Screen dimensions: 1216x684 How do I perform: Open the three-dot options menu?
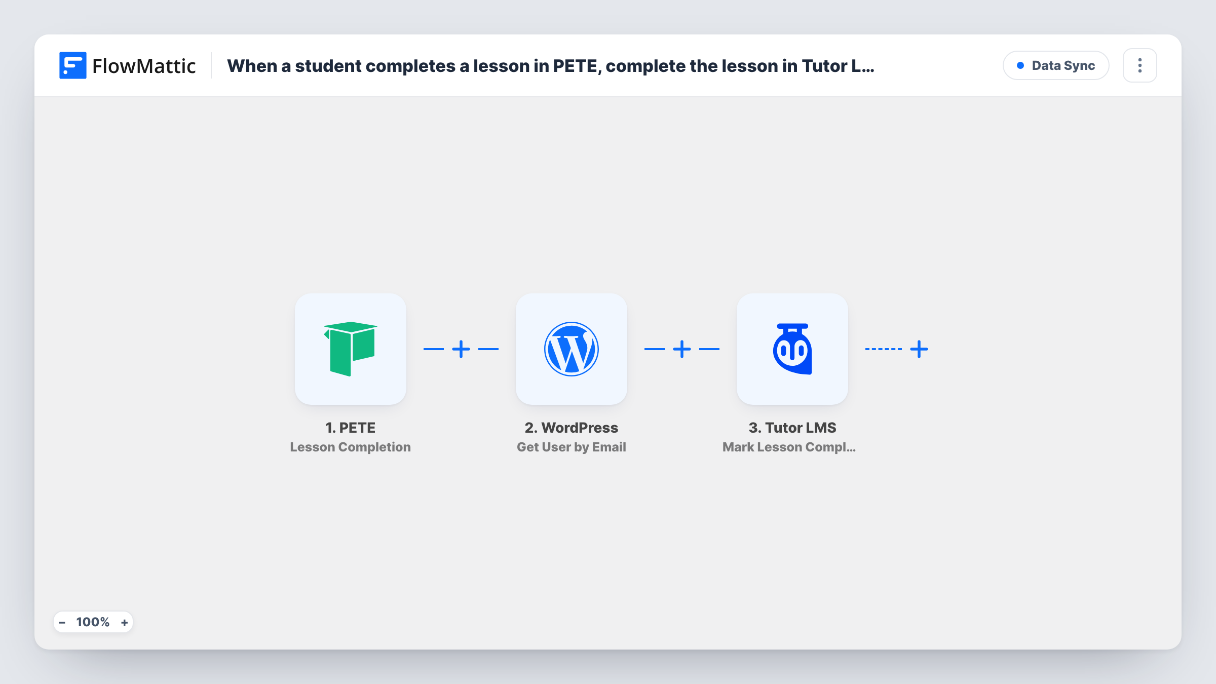point(1139,65)
